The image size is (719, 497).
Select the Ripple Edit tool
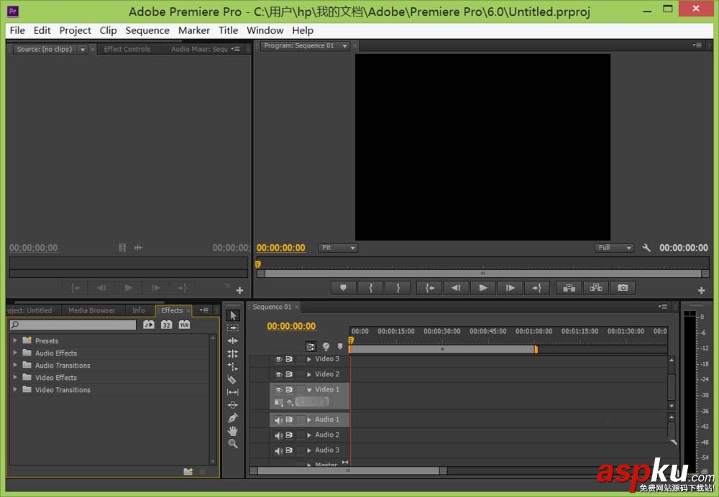[x=233, y=341]
